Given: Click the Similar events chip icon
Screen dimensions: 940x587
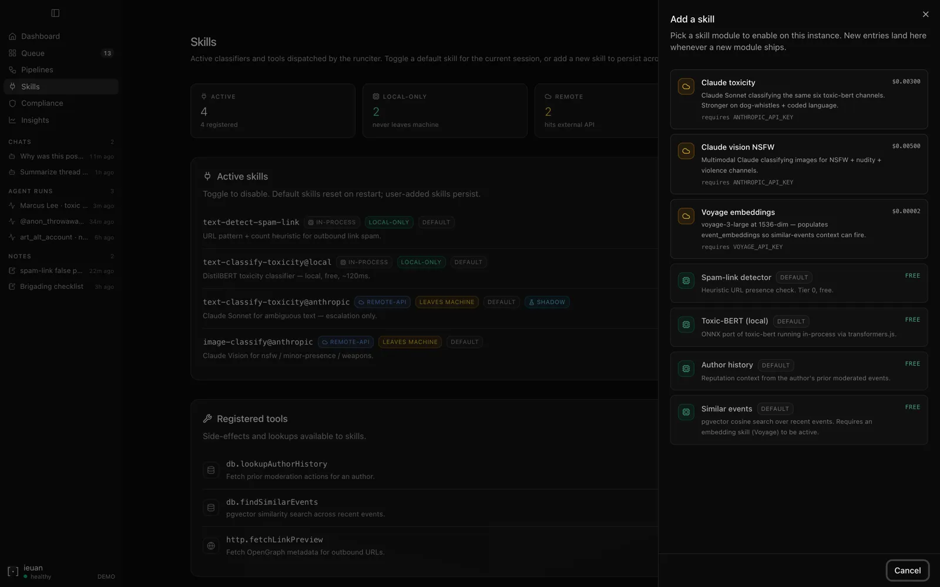Looking at the screenshot, I should pos(686,412).
